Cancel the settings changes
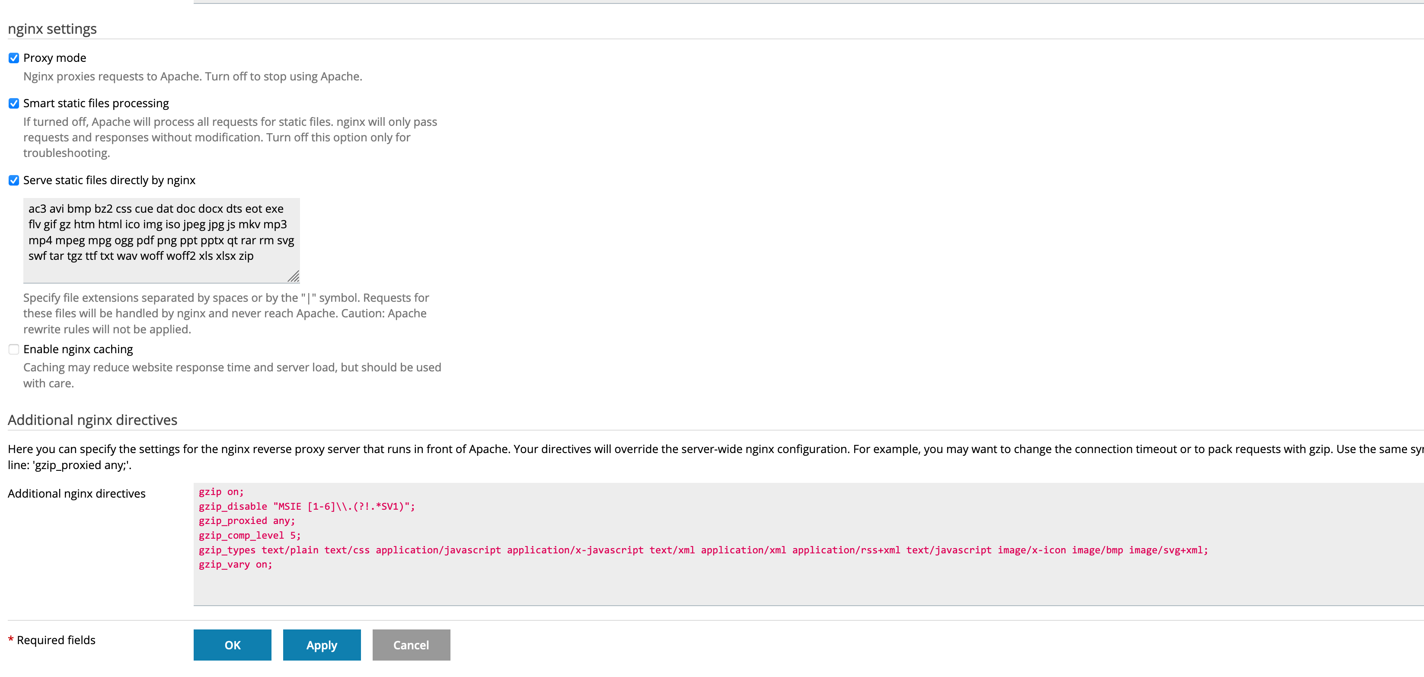This screenshot has height=677, width=1424. coord(411,645)
